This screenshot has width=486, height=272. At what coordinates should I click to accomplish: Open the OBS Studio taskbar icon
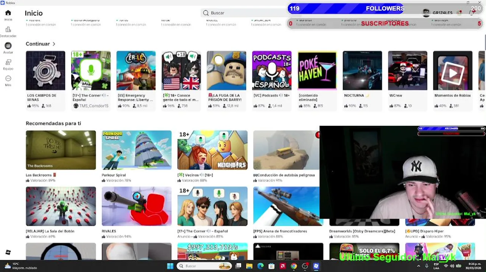pos(305,266)
